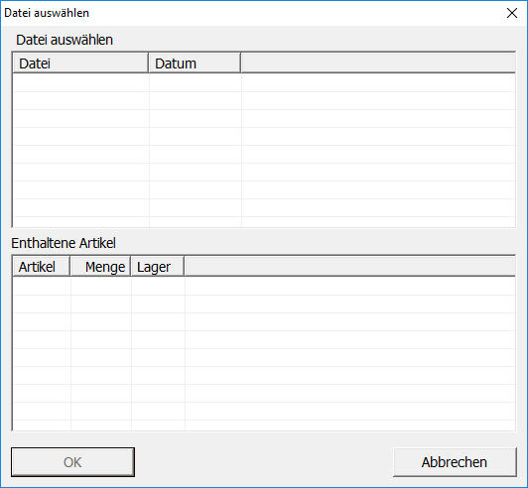The width and height of the screenshot is (528, 488).
Task: Cancel using the Abbrechen button
Action: pos(455,462)
